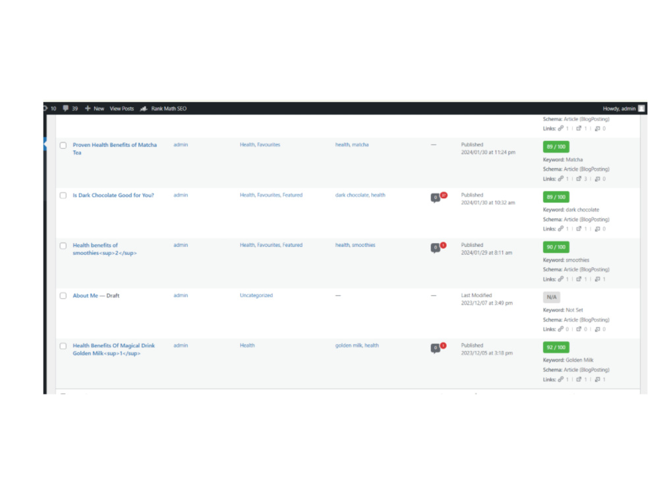This screenshot has width=659, height=494.
Task: Click pending comments badge on Golden Milk row
Action: [443, 345]
